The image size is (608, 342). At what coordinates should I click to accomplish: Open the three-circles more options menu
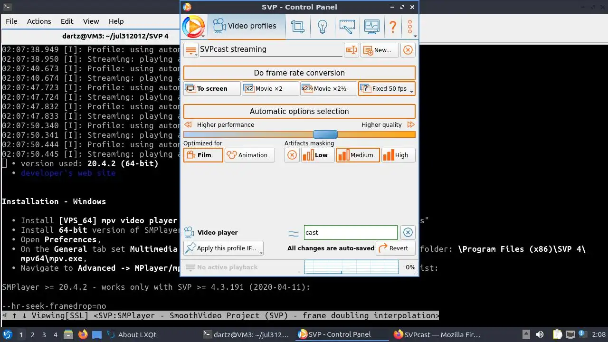coord(410,26)
